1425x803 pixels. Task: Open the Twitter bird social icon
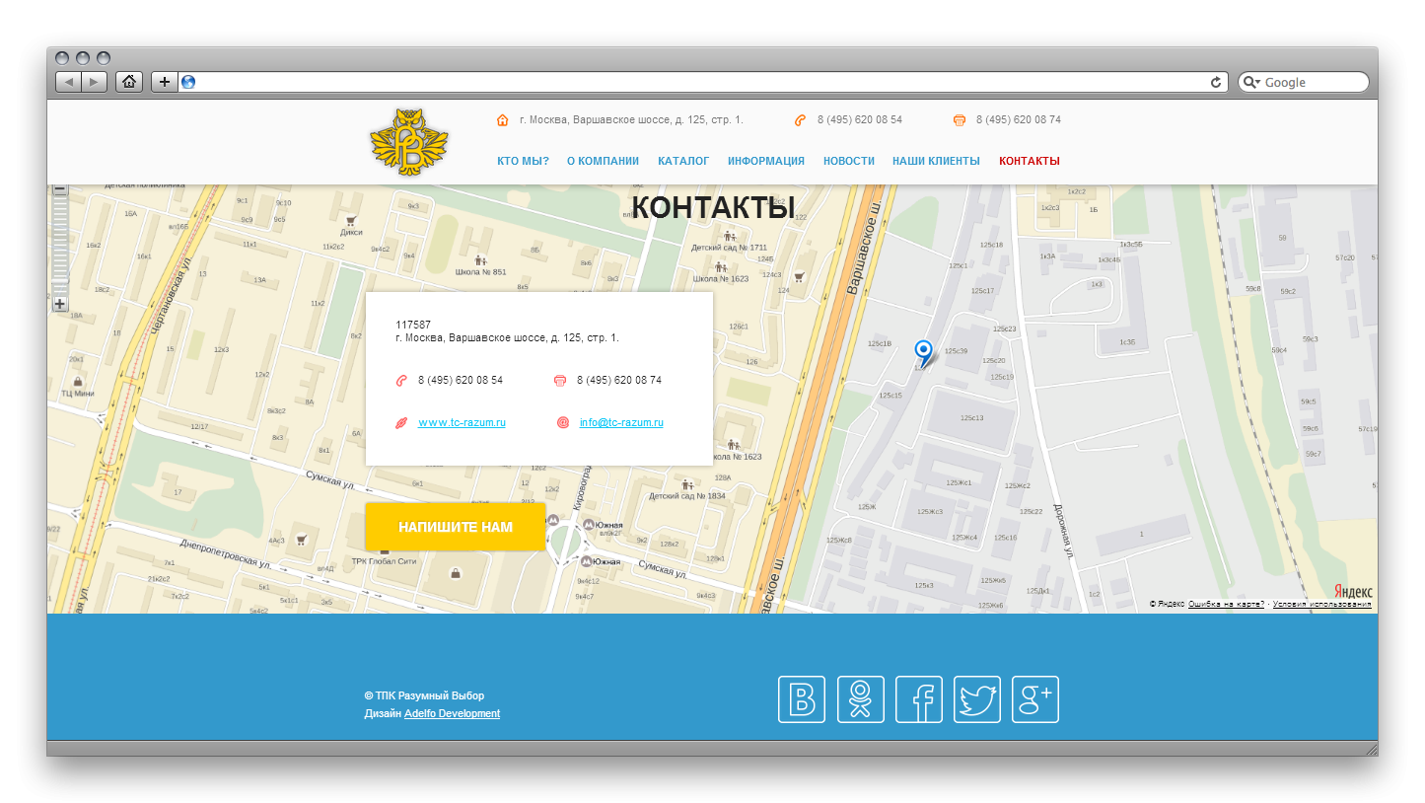pos(977,699)
